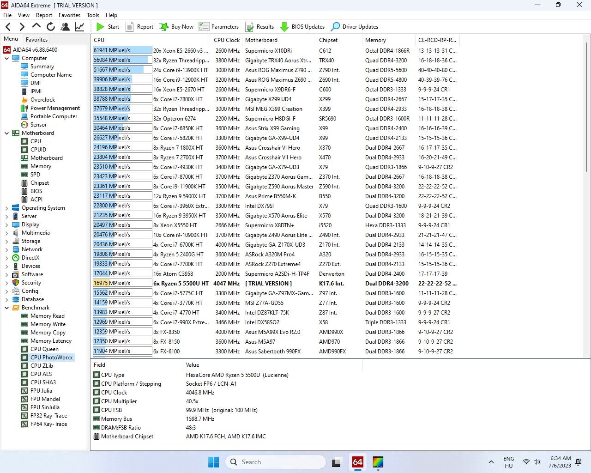Select Memory Read benchmark
The image size is (591, 473).
point(47,316)
